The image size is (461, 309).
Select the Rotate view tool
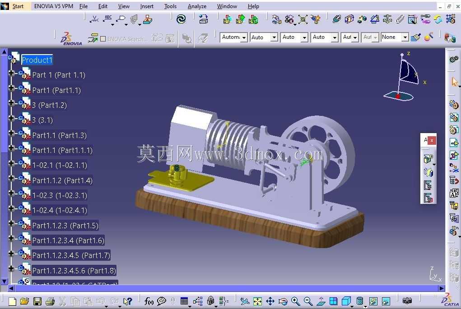coord(283,301)
